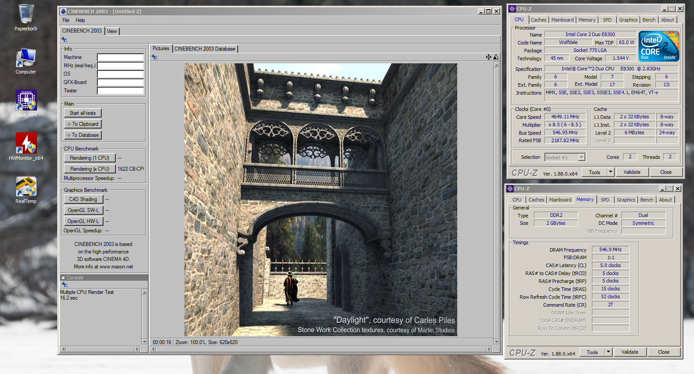The height and width of the screenshot is (374, 694).
Task: Click the Machine input field
Action: coord(121,57)
